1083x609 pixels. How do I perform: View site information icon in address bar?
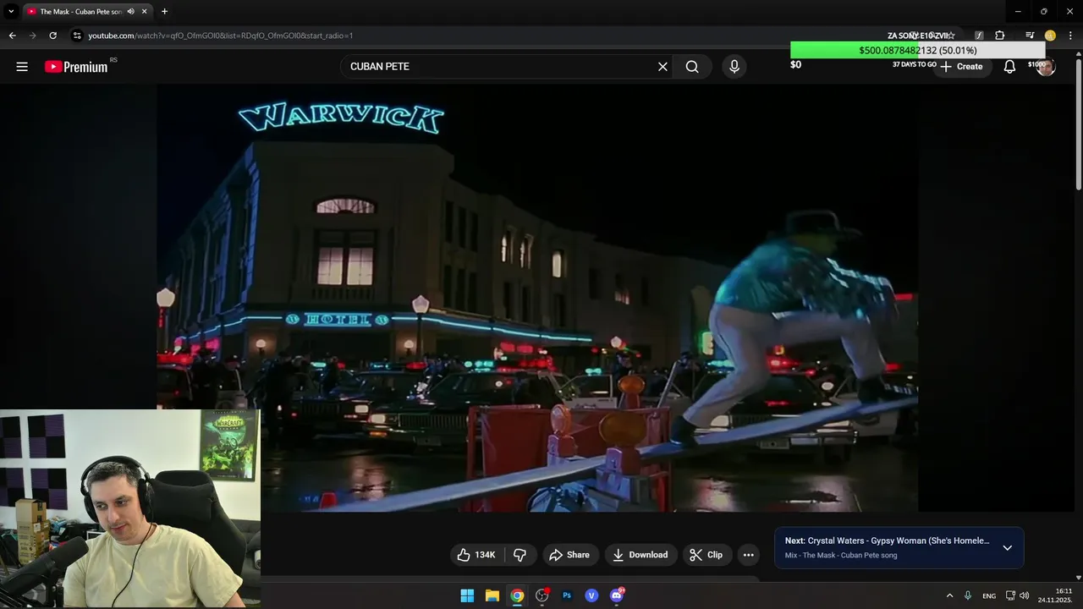tap(77, 36)
